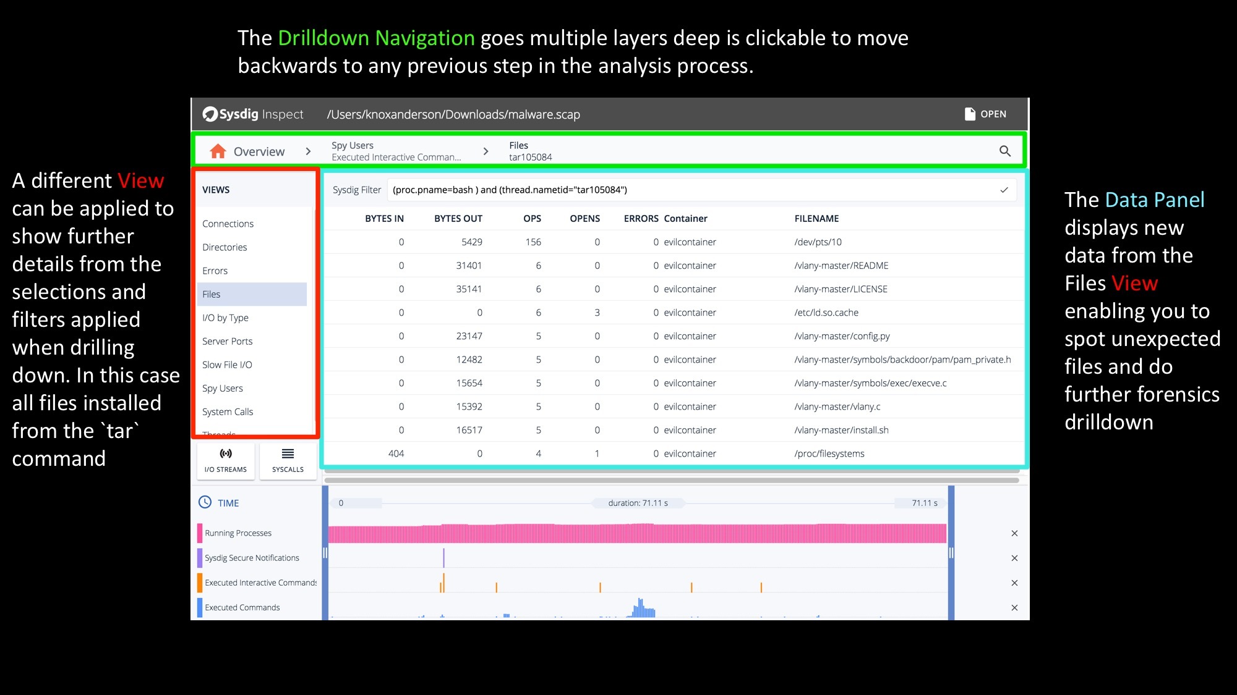Screen dimensions: 1237x695
Task: Click the Executed Commands timeline label
Action: (242, 607)
